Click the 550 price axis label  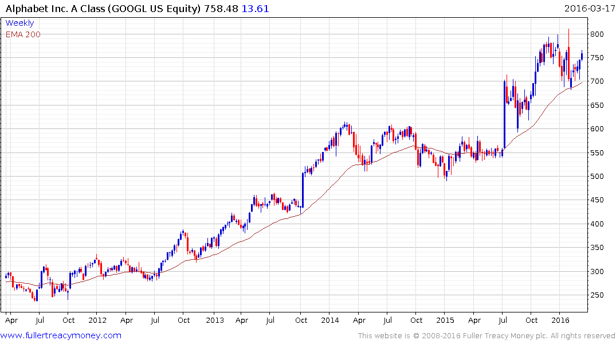(x=597, y=153)
